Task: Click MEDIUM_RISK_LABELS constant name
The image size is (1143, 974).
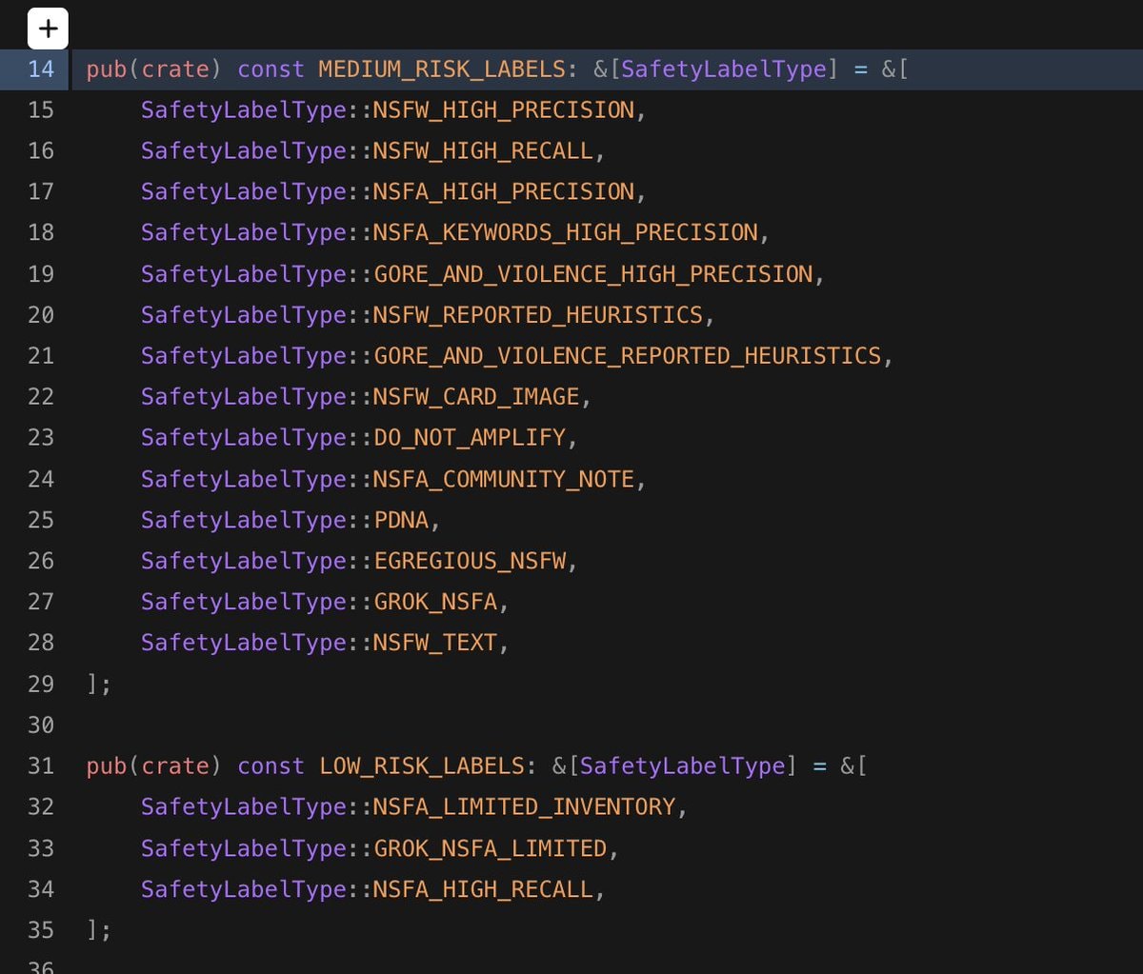Action: (442, 70)
